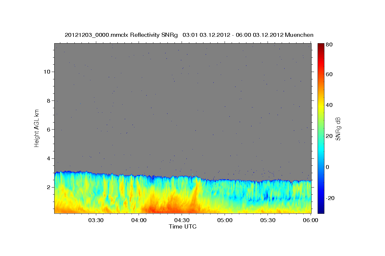Click the 03:30 time tick label
The height and width of the screenshot is (256, 385).
click(x=96, y=220)
